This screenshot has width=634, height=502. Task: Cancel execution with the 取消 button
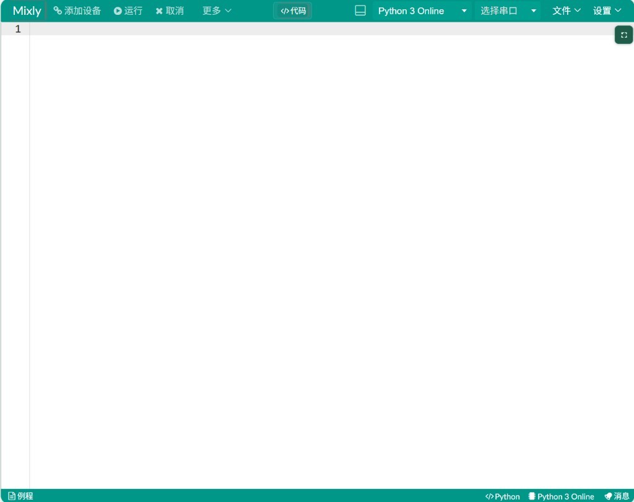point(170,11)
